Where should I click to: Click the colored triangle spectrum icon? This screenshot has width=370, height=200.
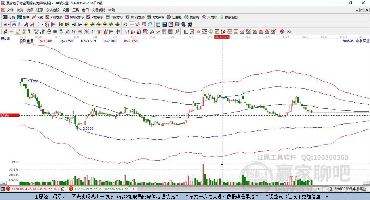click(x=53, y=25)
